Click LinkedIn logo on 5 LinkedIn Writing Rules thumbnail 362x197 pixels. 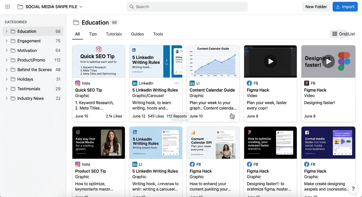(x=134, y=50)
